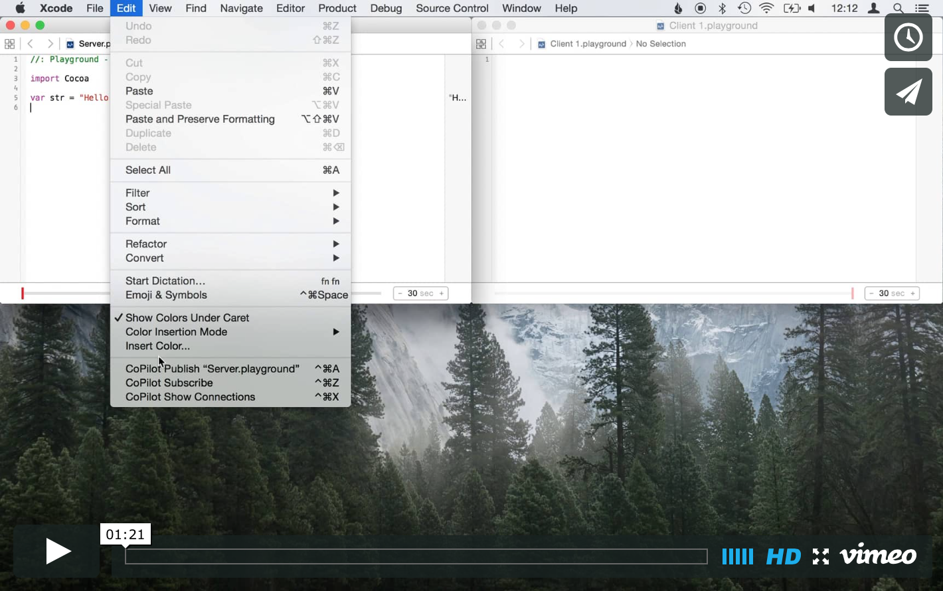943x591 pixels.
Task: Toggle Show Colors Under Caret
Action: 187,318
